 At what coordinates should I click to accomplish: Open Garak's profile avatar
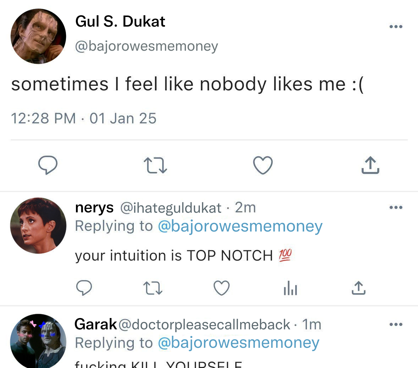[x=38, y=341]
